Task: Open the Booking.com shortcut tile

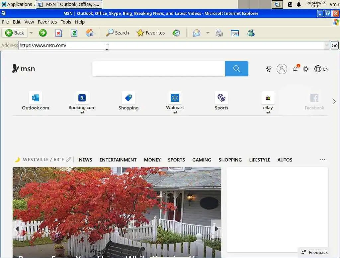Action: click(82, 102)
